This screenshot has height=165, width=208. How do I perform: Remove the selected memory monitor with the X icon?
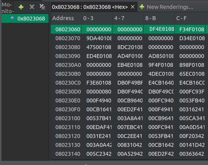point(32,7)
